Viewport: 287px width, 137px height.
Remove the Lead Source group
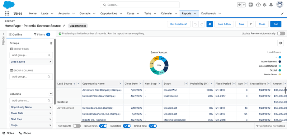click(x=50, y=62)
